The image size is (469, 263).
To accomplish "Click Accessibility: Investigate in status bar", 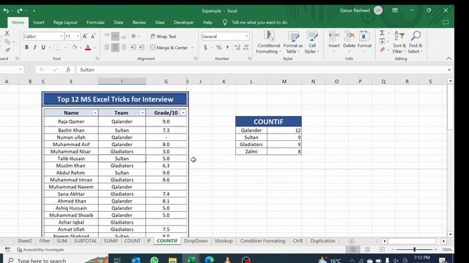I will pos(40,250).
